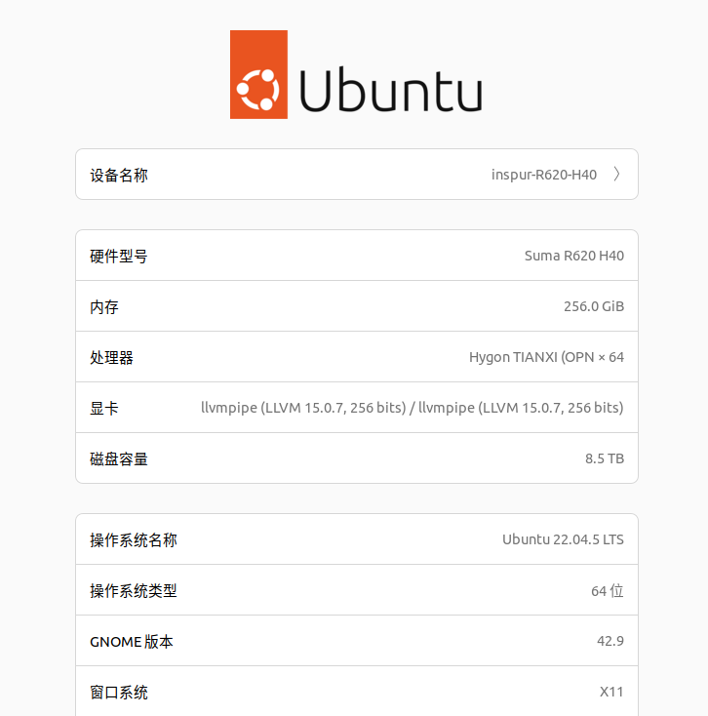Select the value Suma R620 H40

(x=573, y=256)
